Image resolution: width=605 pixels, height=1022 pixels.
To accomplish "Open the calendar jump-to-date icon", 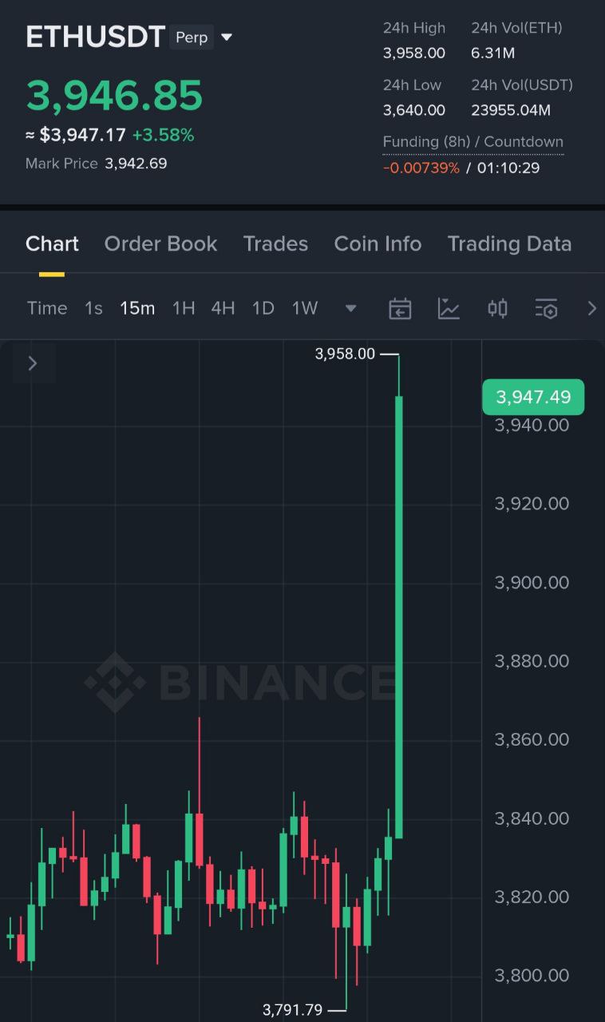I will pos(400,308).
